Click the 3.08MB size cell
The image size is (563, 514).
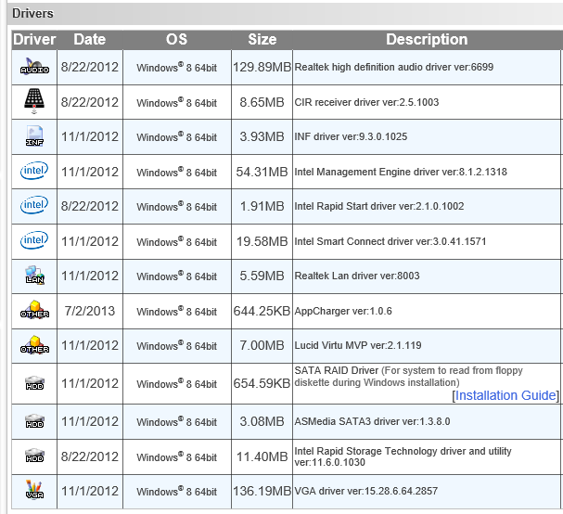pyautogui.click(x=262, y=422)
